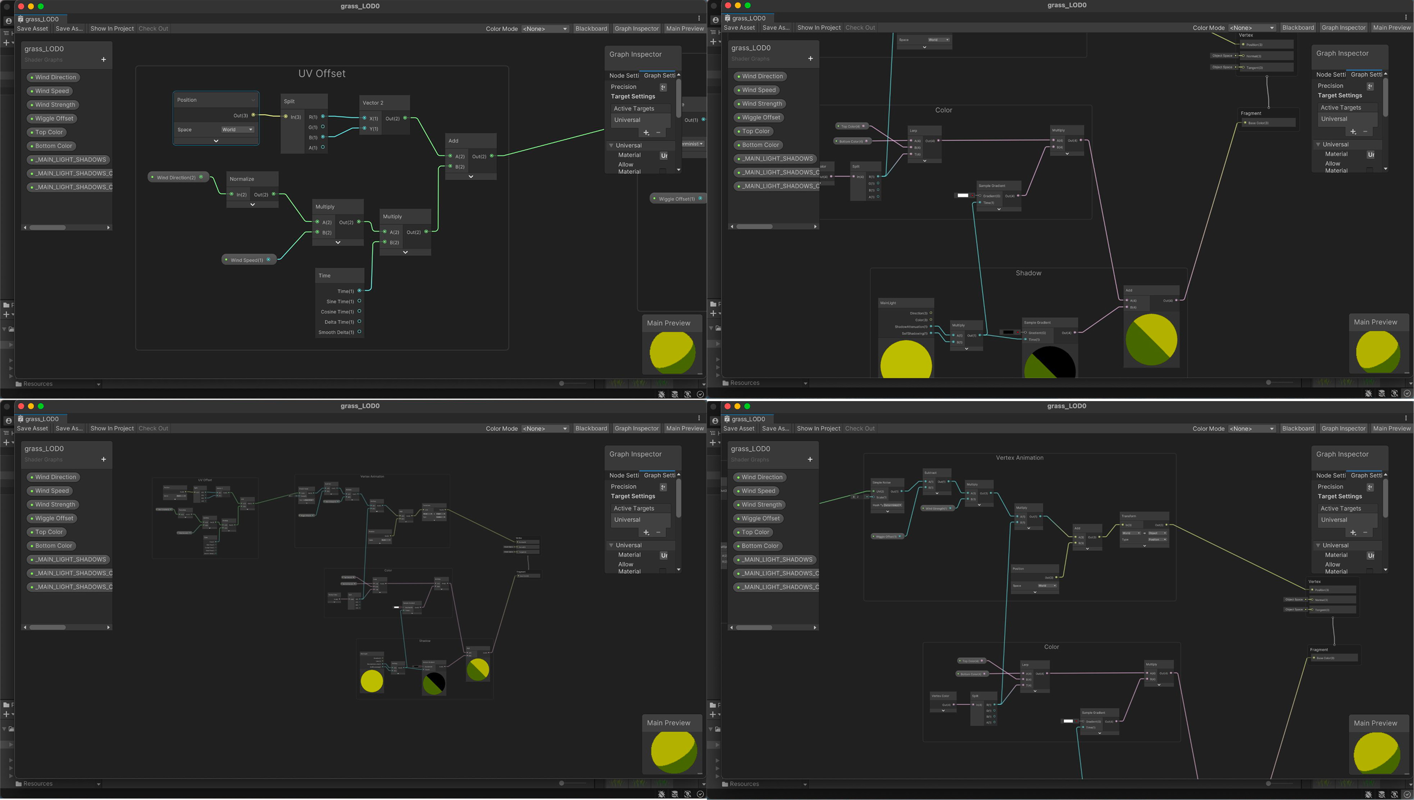Open Space World dropdown on enlarged UV Offset Position node
The width and height of the screenshot is (1414, 800).
(237, 130)
